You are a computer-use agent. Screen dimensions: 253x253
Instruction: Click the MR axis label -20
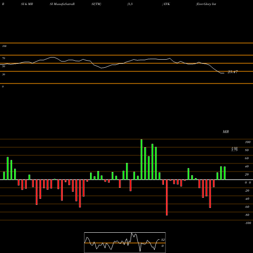tap(247, 191)
